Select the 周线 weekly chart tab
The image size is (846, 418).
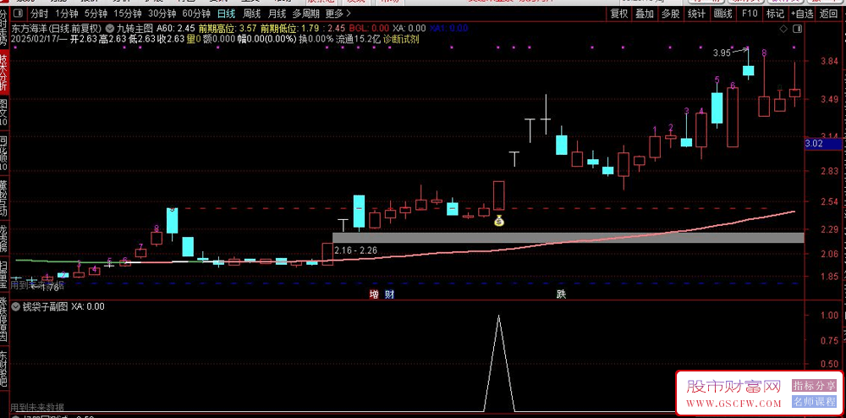252,13
